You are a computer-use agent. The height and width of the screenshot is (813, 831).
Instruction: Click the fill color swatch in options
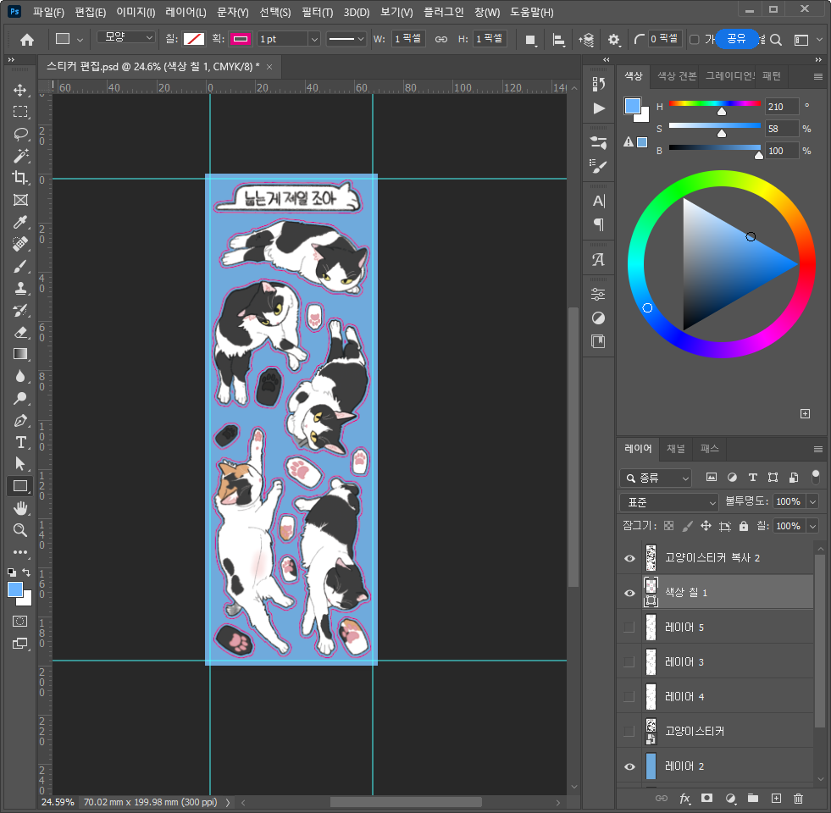(193, 39)
